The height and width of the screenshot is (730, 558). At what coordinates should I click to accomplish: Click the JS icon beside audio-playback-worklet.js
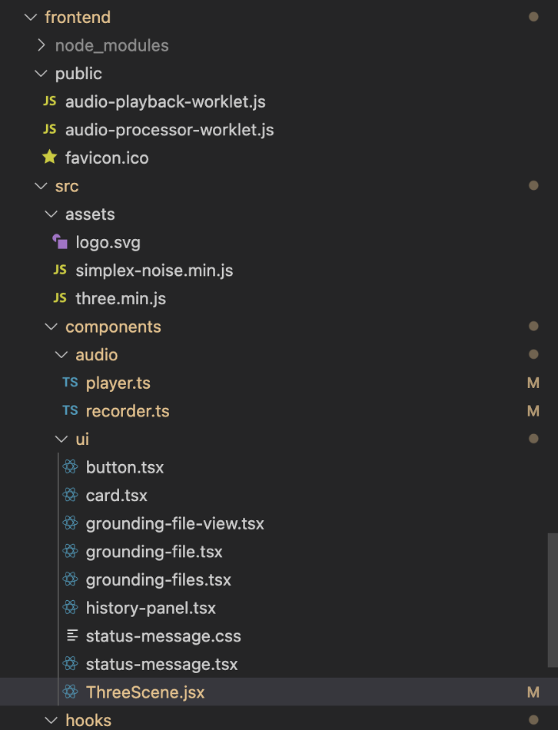[50, 101]
